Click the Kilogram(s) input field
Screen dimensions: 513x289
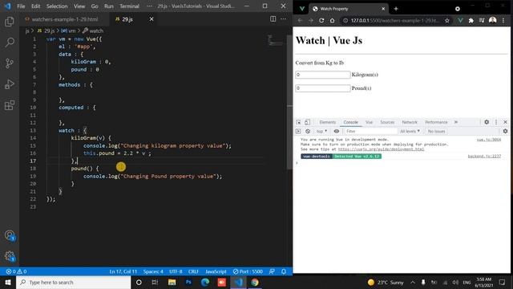click(322, 75)
